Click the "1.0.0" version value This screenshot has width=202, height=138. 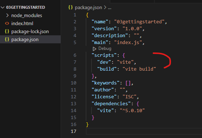(132, 29)
